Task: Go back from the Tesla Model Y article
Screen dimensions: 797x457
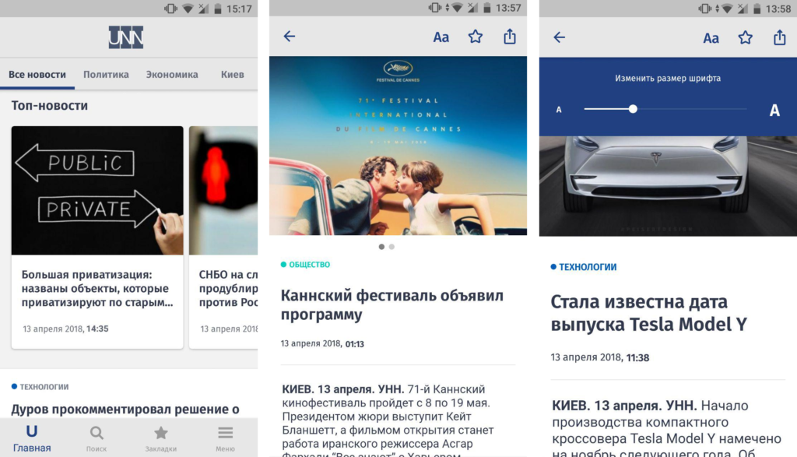Action: (559, 37)
